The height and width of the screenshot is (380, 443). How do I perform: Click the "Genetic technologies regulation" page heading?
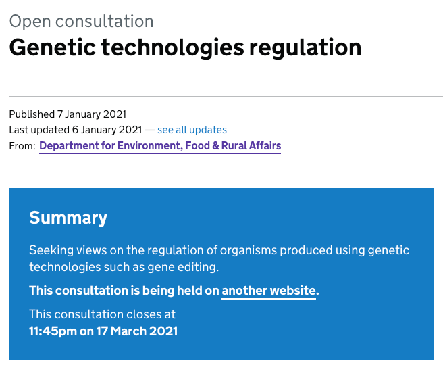[x=185, y=48]
